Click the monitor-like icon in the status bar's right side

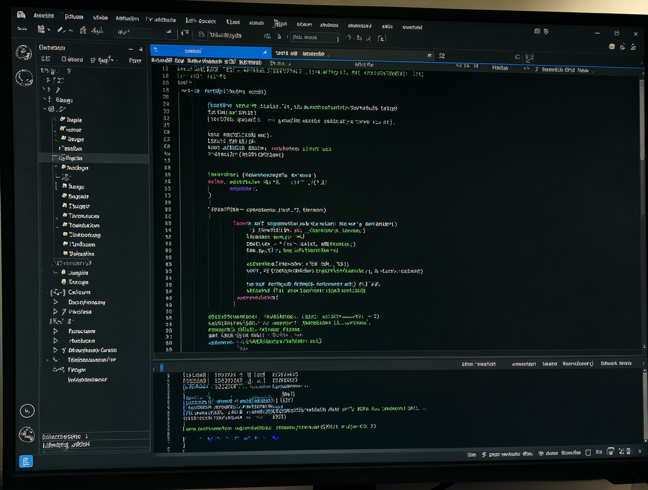[x=610, y=452]
